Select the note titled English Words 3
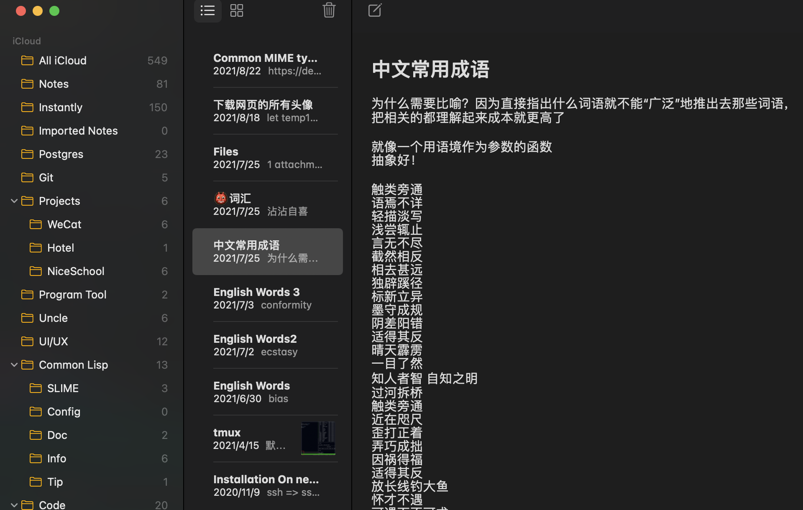This screenshot has height=510, width=803. [x=268, y=298]
